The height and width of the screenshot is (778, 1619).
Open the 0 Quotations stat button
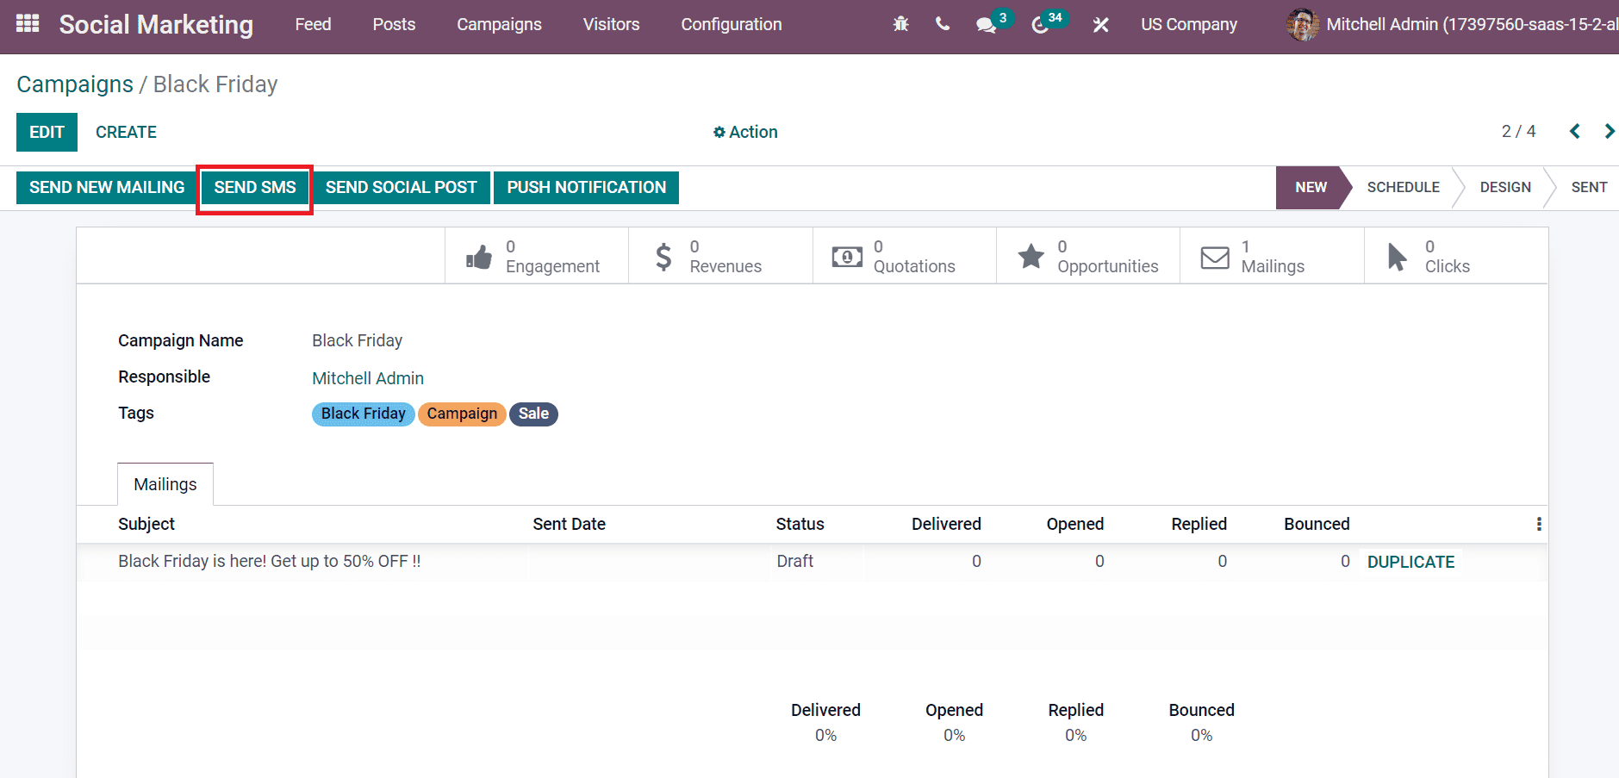(x=905, y=256)
